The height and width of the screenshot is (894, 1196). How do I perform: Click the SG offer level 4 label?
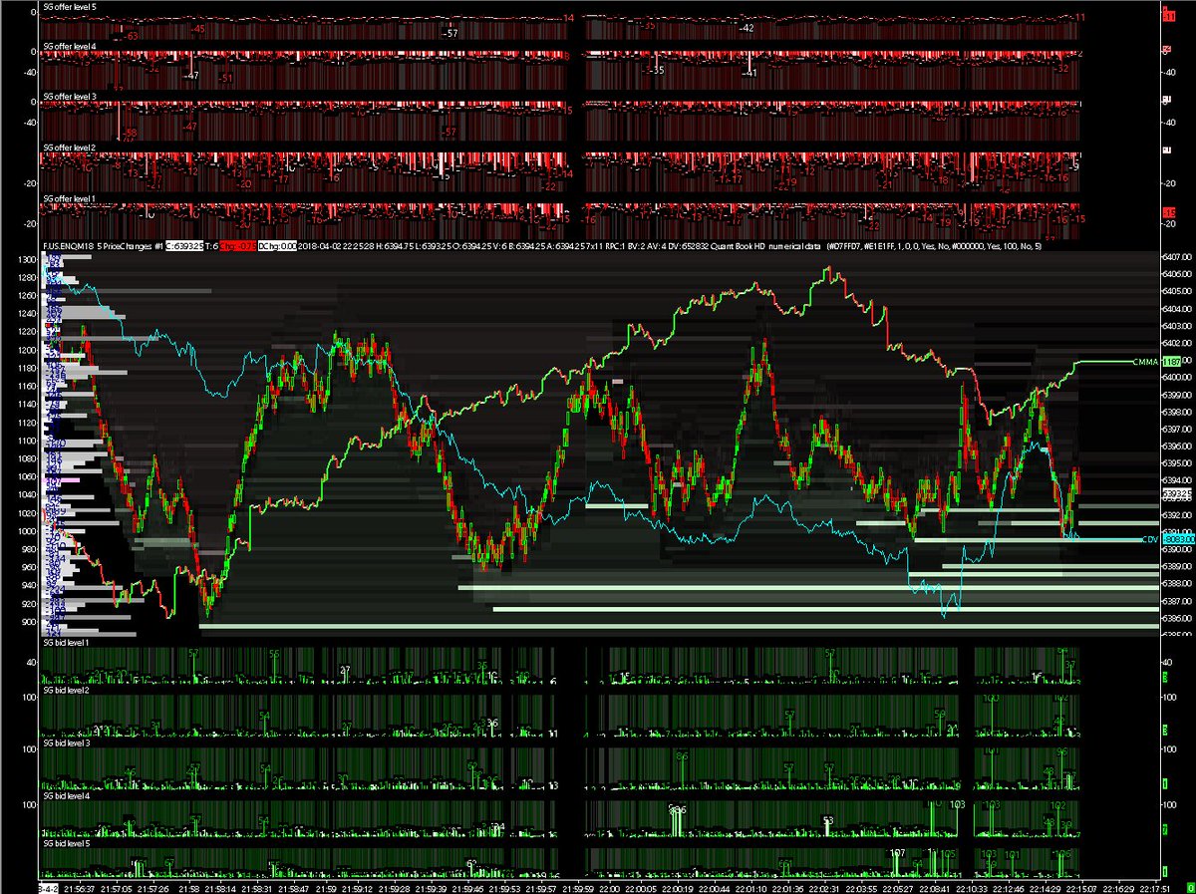pyautogui.click(x=69, y=46)
